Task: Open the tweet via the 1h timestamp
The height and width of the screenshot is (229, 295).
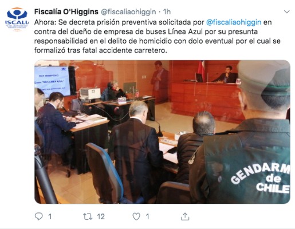Action: (167, 12)
